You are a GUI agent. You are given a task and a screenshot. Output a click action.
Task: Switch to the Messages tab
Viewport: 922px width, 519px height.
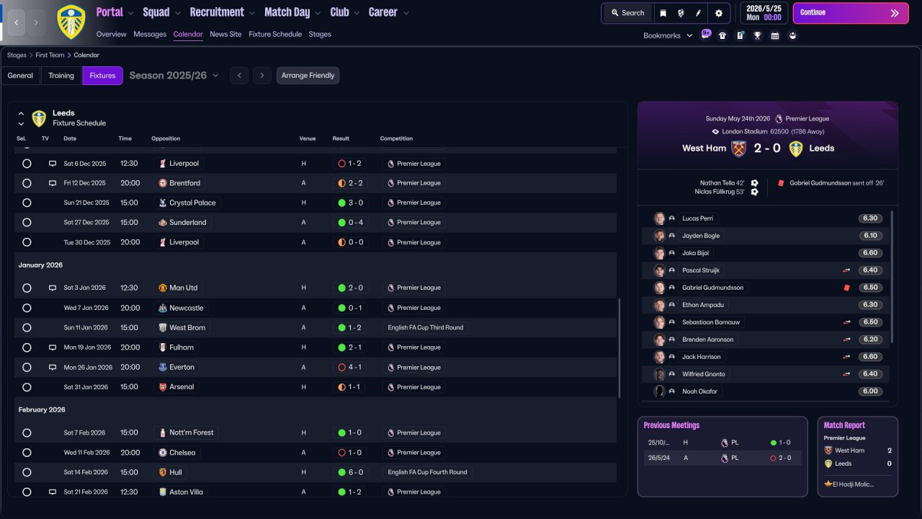coord(150,34)
